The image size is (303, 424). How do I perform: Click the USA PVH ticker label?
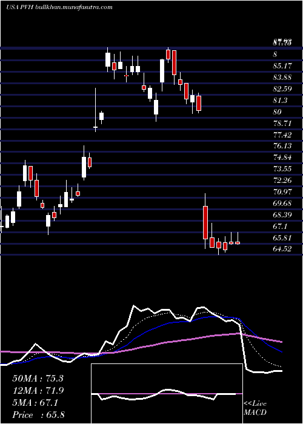tap(20, 7)
